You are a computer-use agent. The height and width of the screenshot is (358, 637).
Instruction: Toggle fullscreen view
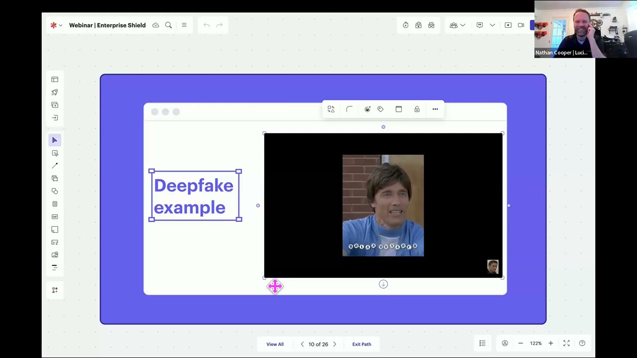566,344
